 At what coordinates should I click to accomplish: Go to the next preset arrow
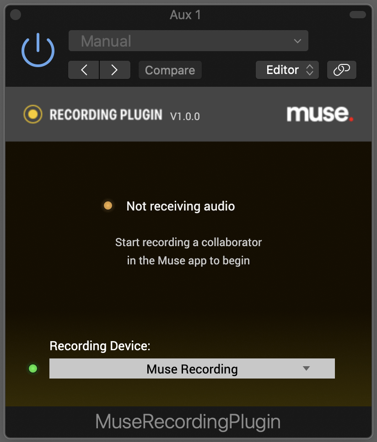point(115,70)
